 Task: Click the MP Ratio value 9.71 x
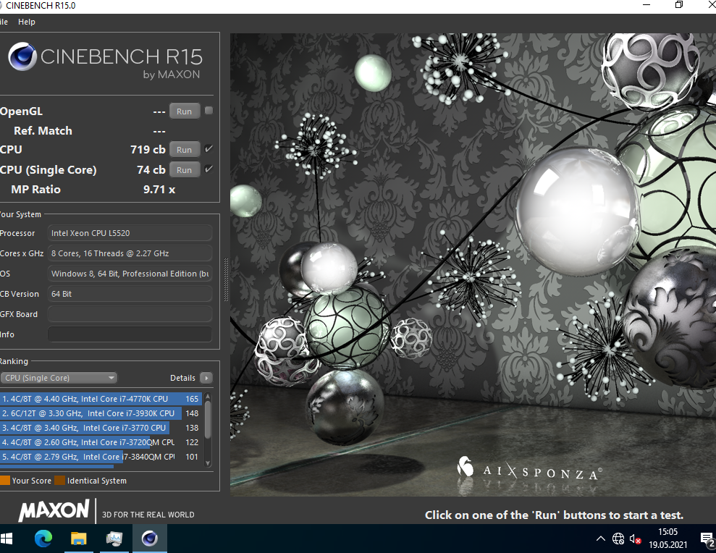tap(159, 189)
